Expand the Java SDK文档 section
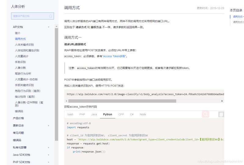 tap(48, 155)
